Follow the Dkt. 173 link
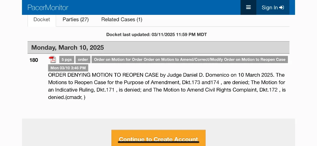Screen dimensions: 317x146 196,83
